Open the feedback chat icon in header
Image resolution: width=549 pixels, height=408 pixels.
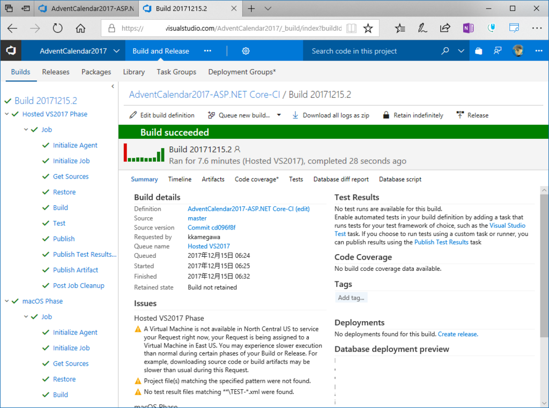[x=498, y=51]
